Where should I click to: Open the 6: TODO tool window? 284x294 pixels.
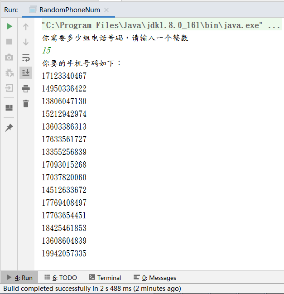61,278
